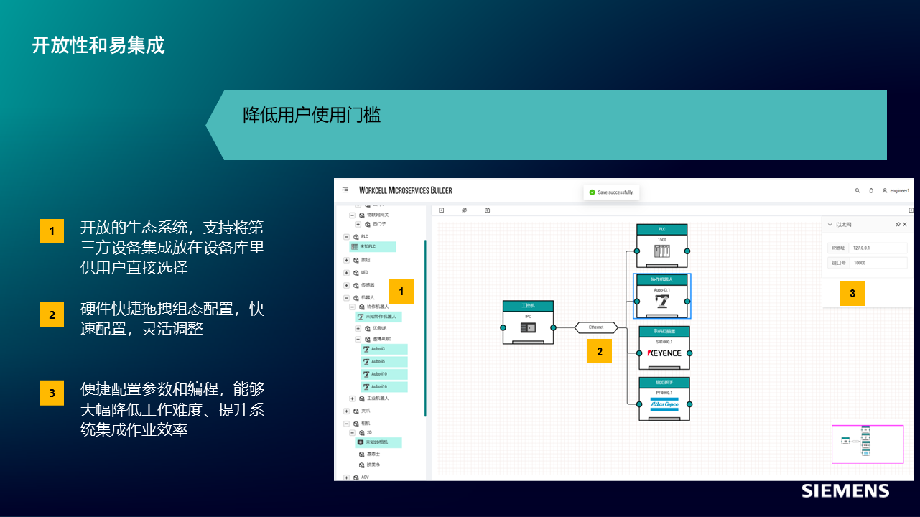
Task: Collapse the PLC tree node
Action: 346,236
